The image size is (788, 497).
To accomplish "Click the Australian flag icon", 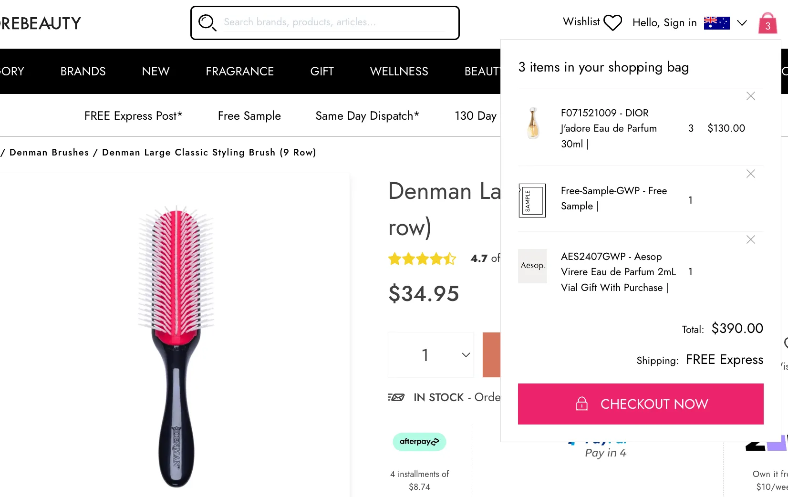I will [716, 22].
